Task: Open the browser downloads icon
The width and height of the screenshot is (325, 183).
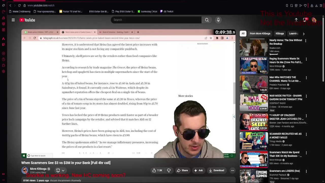Action: click(x=316, y=5)
